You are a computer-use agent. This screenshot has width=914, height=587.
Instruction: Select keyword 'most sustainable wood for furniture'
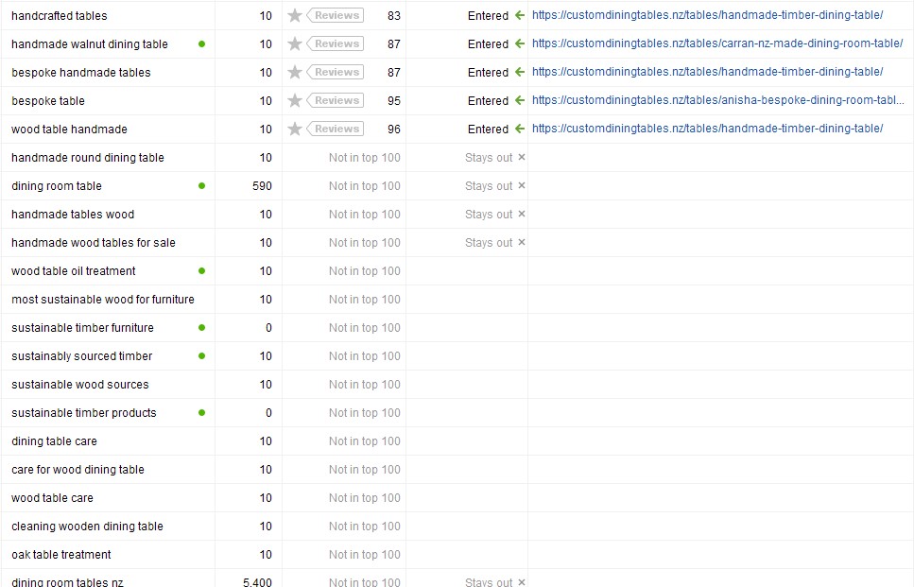pyautogui.click(x=103, y=300)
